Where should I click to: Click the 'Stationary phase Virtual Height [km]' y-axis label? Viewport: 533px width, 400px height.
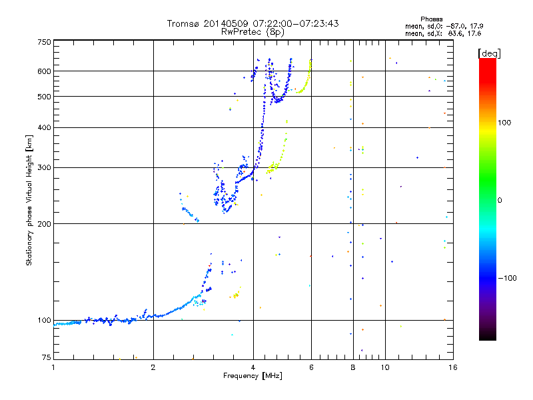(29, 201)
